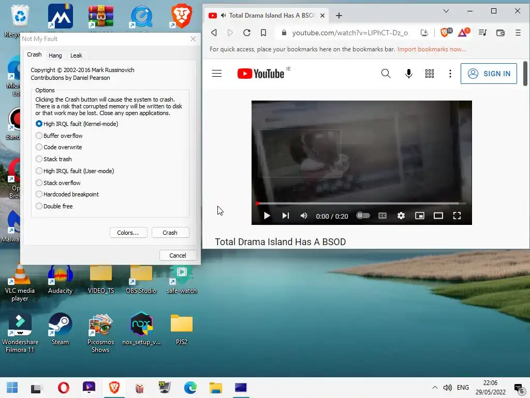Image resolution: width=530 pixels, height=398 pixels.
Task: Open new browser tab
Action: (x=339, y=16)
